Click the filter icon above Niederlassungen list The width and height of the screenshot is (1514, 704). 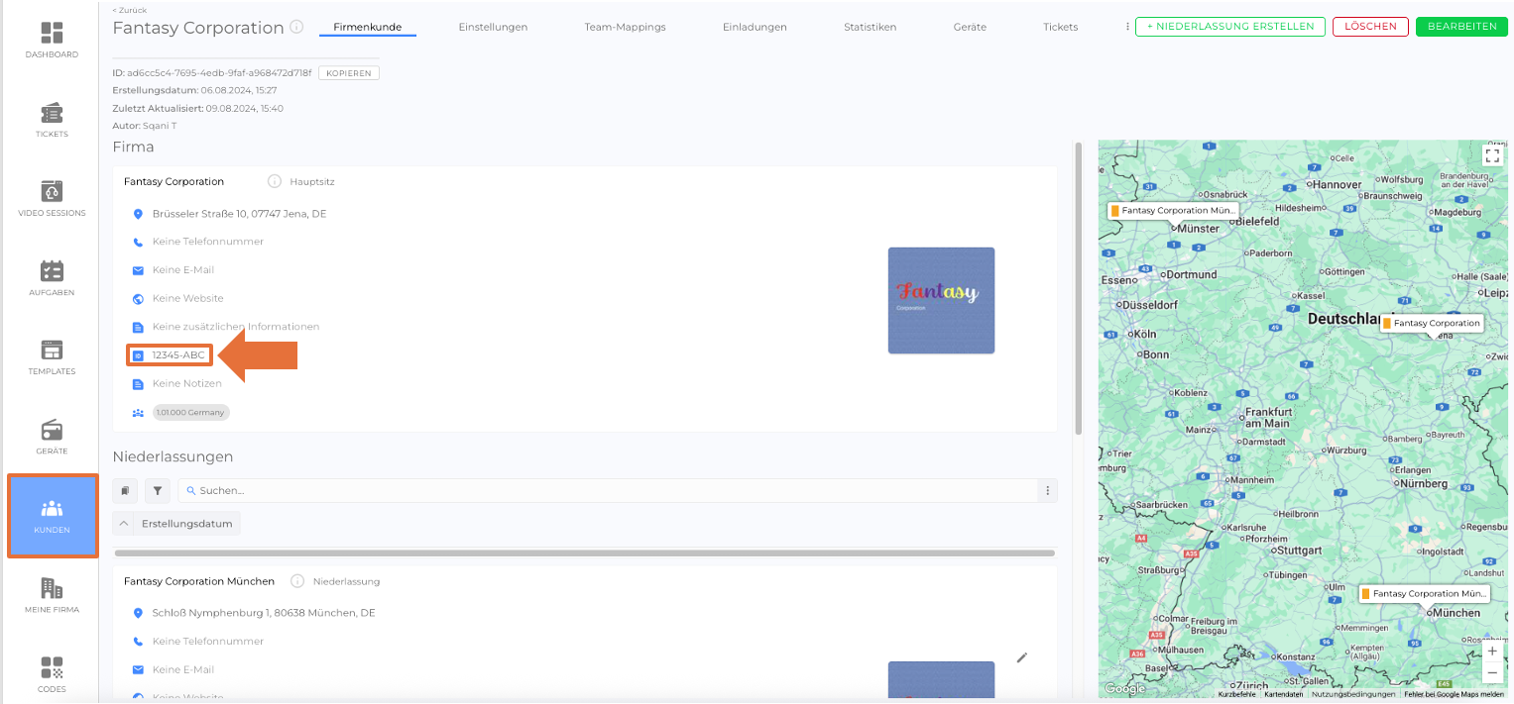(x=158, y=490)
